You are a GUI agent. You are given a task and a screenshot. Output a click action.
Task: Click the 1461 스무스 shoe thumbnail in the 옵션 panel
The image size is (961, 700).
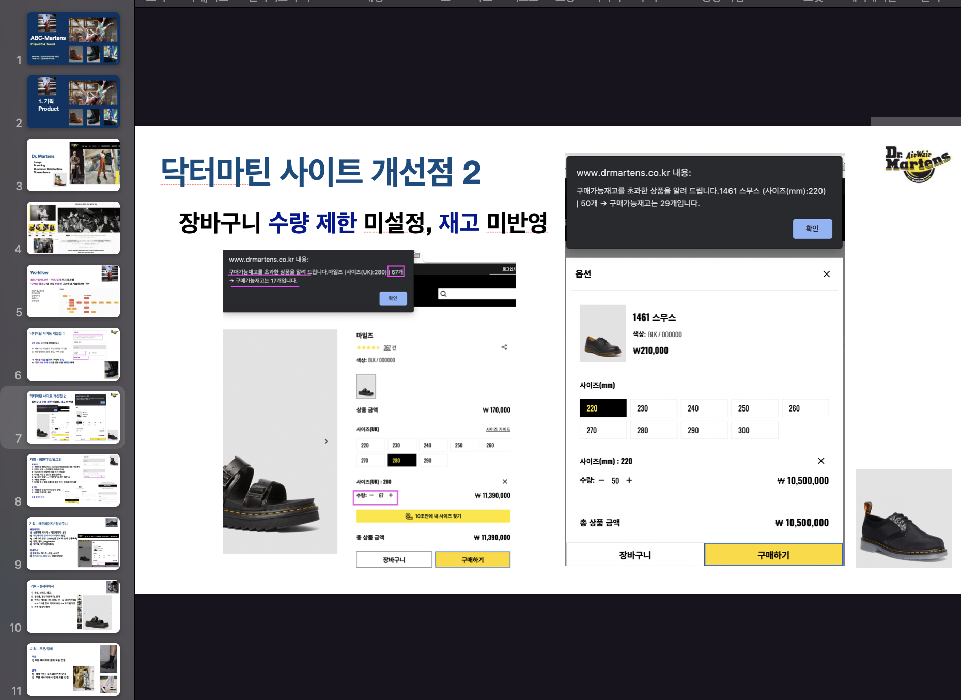[602, 333]
